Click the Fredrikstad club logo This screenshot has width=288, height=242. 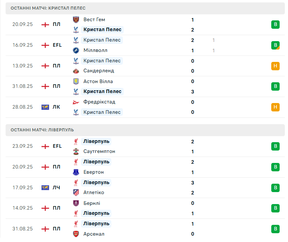point(76,102)
